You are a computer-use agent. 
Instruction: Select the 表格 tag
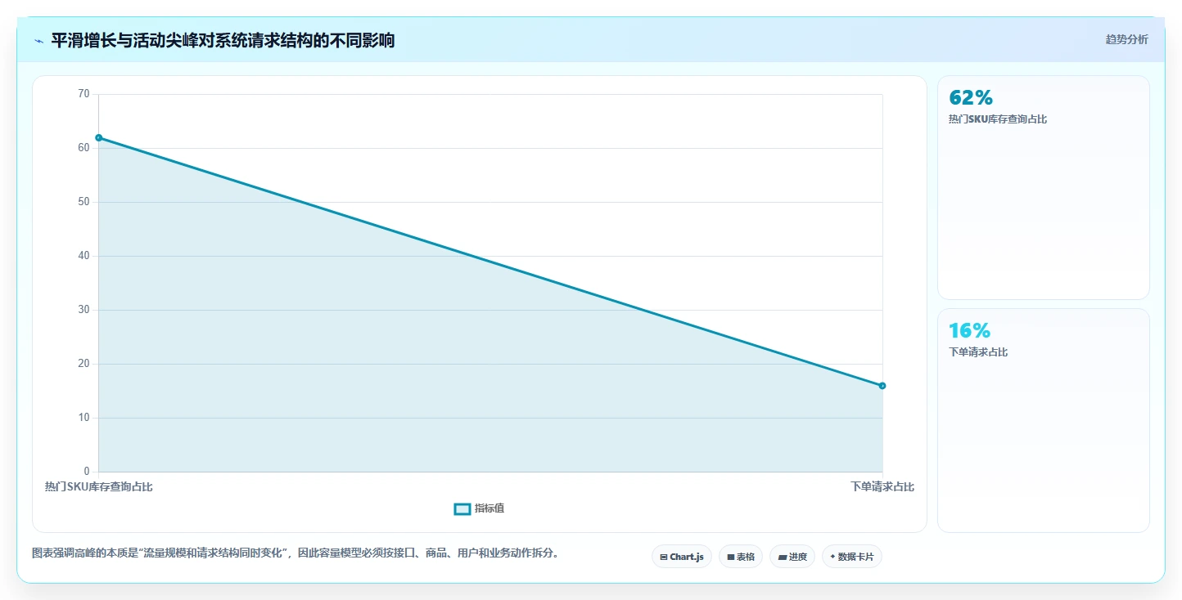[x=741, y=557]
